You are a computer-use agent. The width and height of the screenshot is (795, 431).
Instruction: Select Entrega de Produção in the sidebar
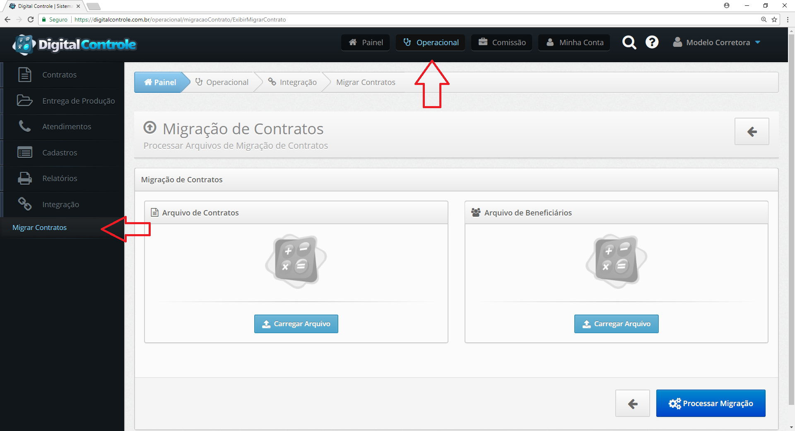point(62,101)
